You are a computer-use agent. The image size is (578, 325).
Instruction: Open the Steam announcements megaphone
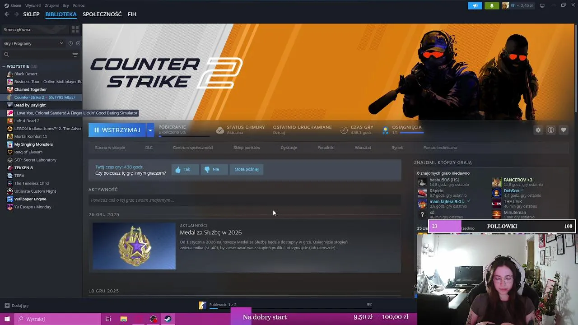(475, 5)
